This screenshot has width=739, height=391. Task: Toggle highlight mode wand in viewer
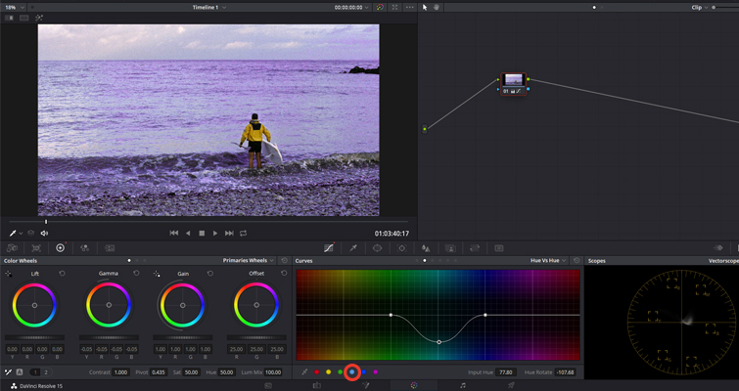coord(39,18)
